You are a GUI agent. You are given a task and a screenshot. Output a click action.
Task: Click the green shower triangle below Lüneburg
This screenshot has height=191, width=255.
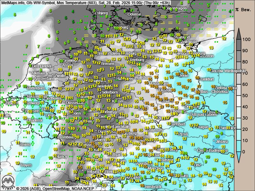tap(139, 67)
